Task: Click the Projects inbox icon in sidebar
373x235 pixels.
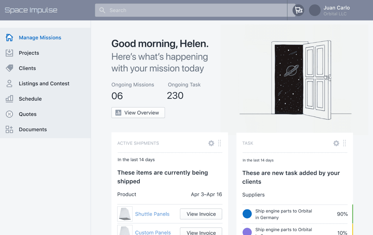Action: 9,53
